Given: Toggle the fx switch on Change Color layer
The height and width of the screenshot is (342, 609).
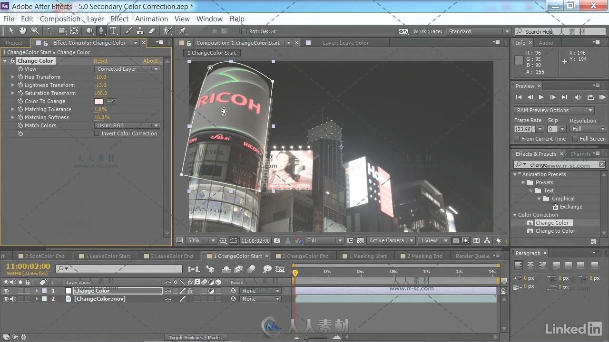Looking at the screenshot, I should coord(190,291).
